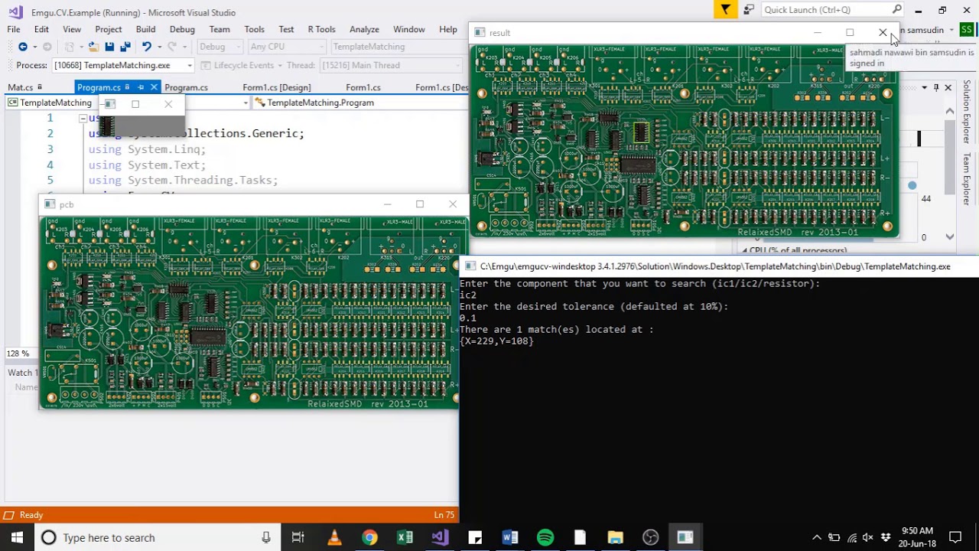
Task: Click the Save All icon
Action: [125, 47]
